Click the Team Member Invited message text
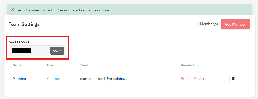This screenshot has height=99, width=258. click(x=63, y=10)
